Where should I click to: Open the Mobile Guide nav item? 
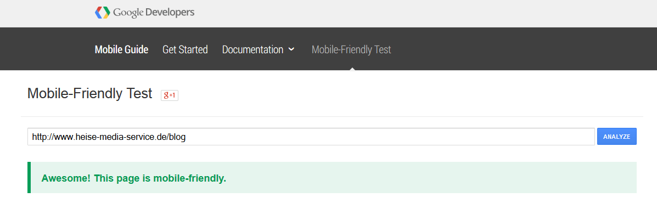point(121,50)
